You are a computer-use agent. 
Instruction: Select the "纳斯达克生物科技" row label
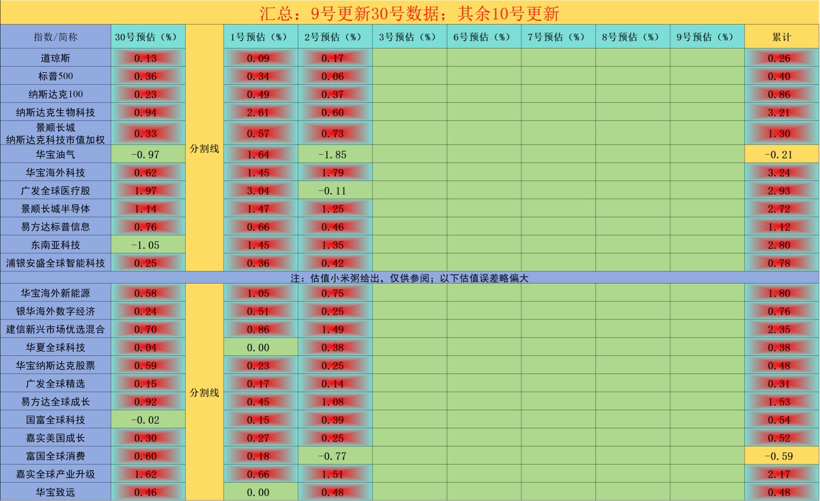tap(56, 112)
